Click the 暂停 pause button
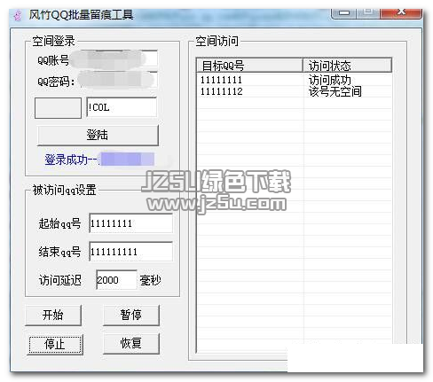Viewport: 433px width, 382px height. 131,315
